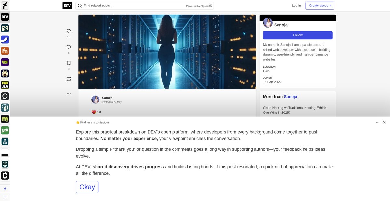Select the DEV community in the sidebar
This screenshot has height=201, width=390.
5,17
